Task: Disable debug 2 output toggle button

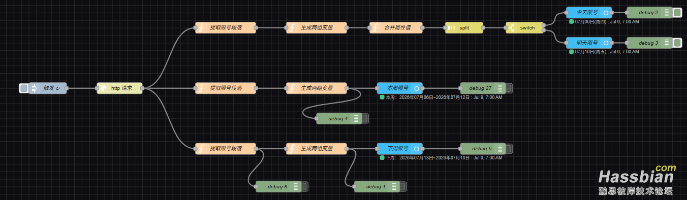Action: 677,13
